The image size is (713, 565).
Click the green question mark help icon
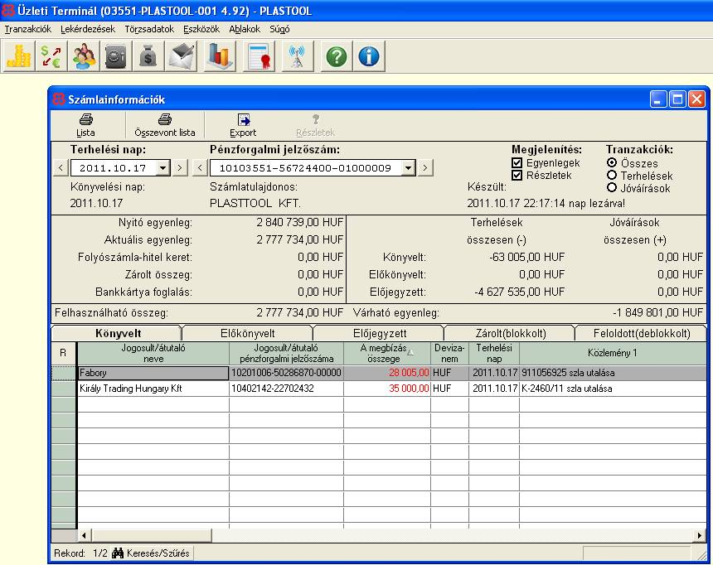click(x=336, y=56)
